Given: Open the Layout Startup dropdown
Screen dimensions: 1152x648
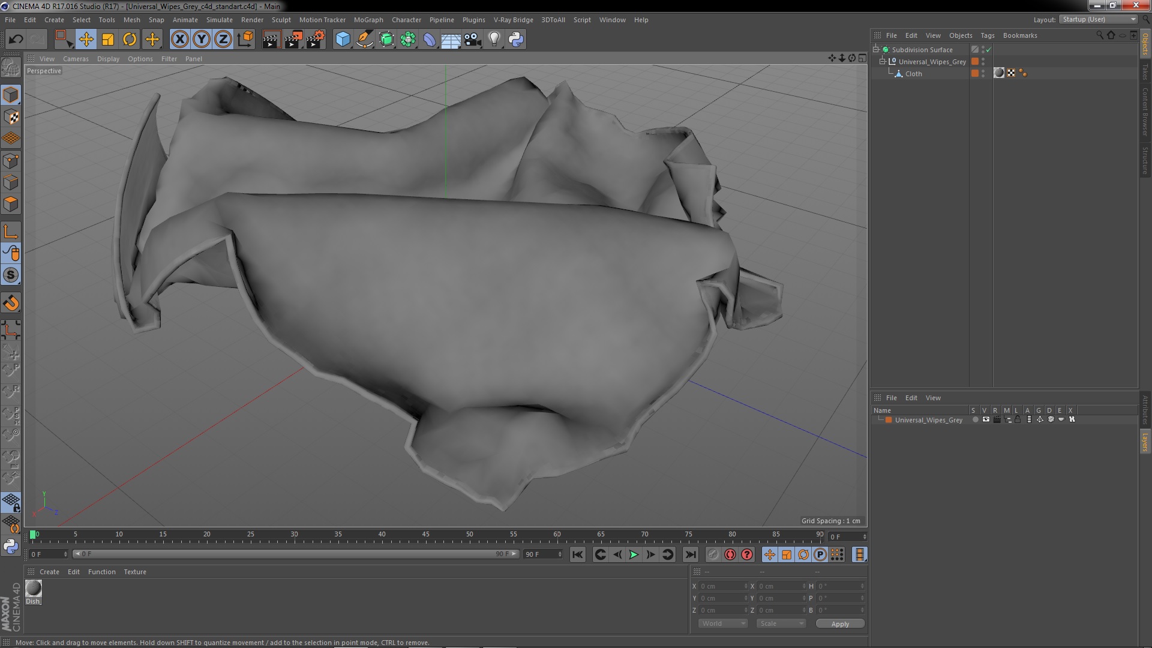Looking at the screenshot, I should pyautogui.click(x=1099, y=20).
